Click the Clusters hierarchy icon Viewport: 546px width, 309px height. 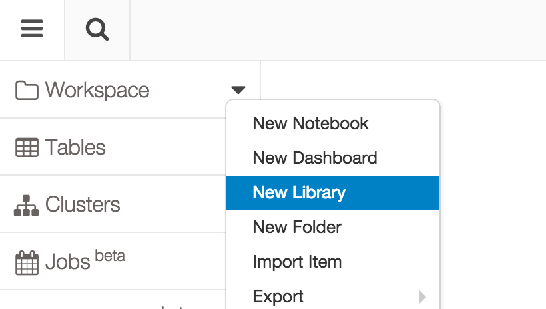coord(27,204)
